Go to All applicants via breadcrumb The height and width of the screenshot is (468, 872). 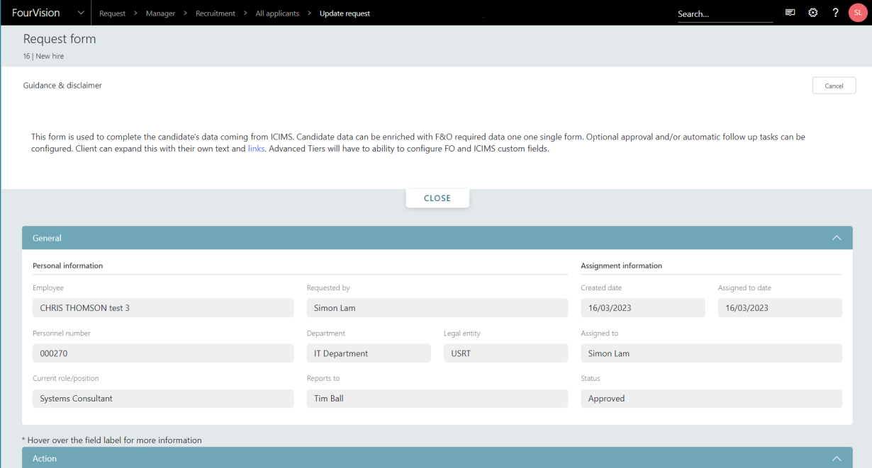point(277,13)
